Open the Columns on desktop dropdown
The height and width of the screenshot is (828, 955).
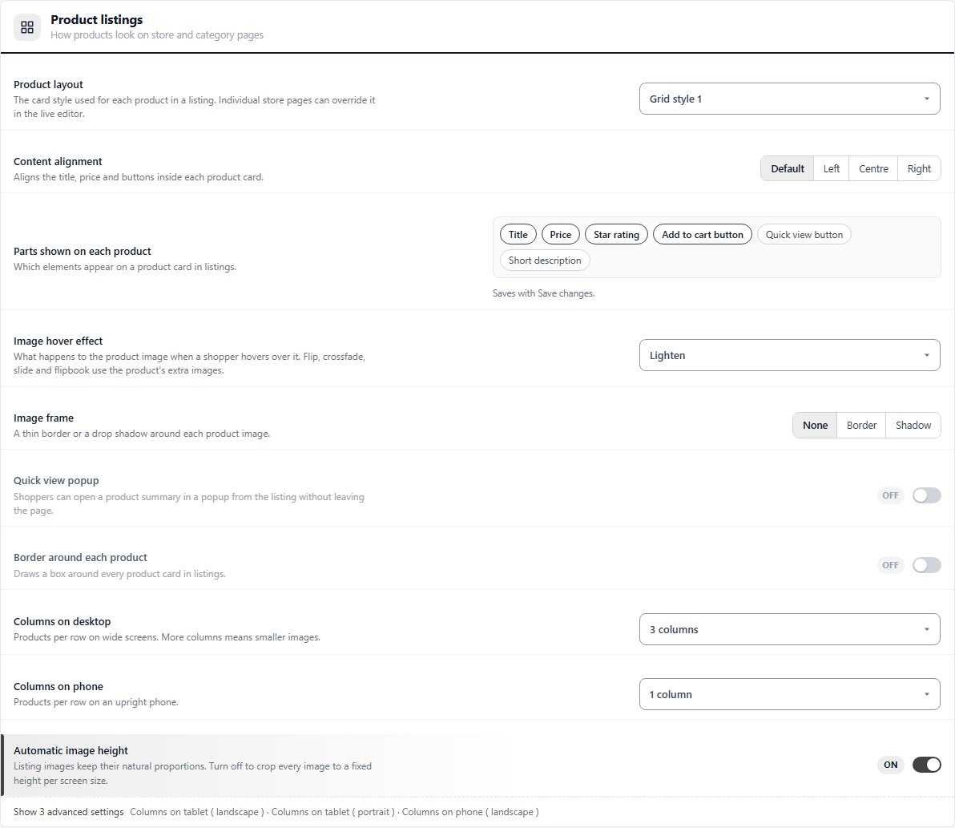click(789, 629)
